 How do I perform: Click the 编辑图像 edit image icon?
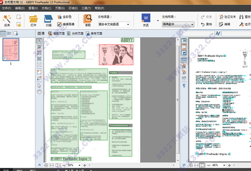coord(59,24)
